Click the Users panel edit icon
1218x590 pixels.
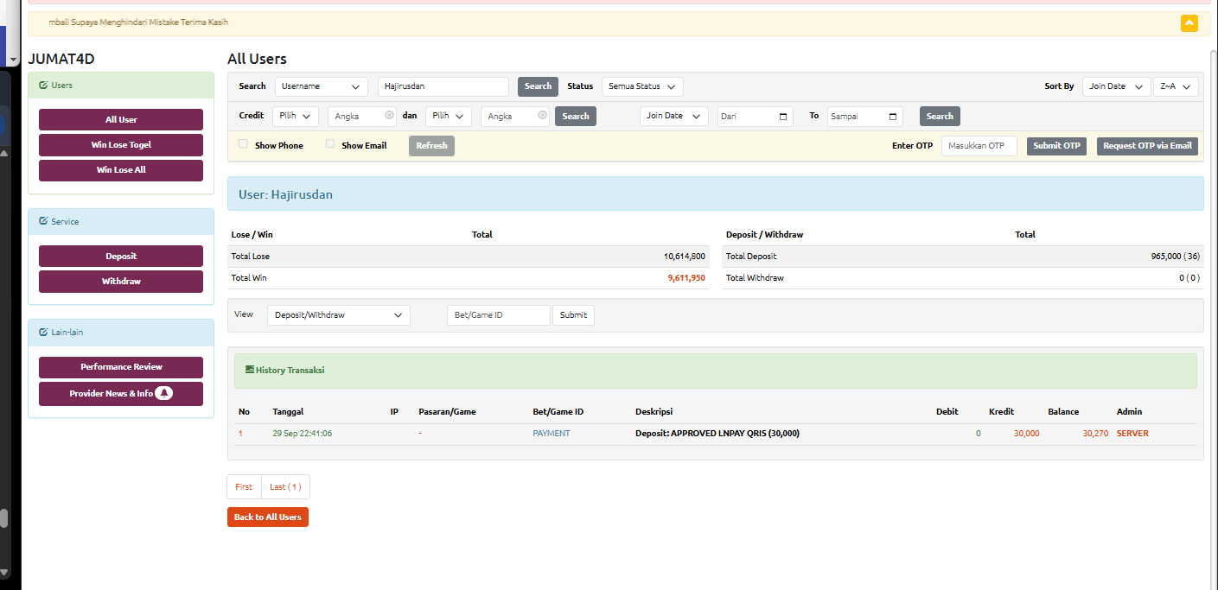(x=43, y=86)
